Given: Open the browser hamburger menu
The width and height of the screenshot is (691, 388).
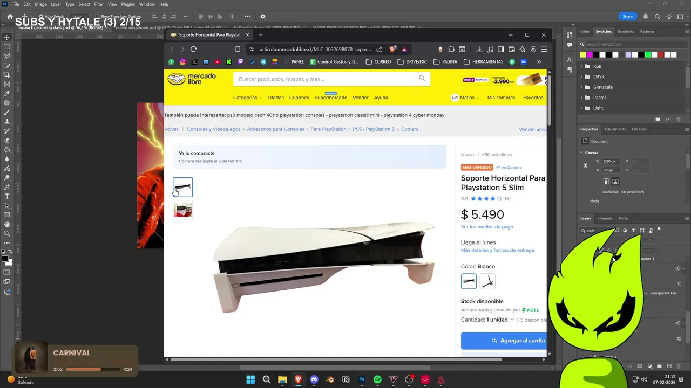Looking at the screenshot, I should [x=544, y=49].
